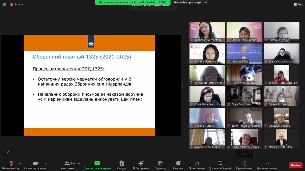Select Тетяна Пономаренко video thumbnail
The width and height of the screenshot is (305, 171).
pos(281,75)
